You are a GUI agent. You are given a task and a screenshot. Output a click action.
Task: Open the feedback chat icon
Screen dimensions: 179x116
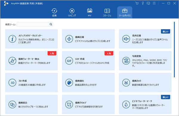(x=148, y=3)
